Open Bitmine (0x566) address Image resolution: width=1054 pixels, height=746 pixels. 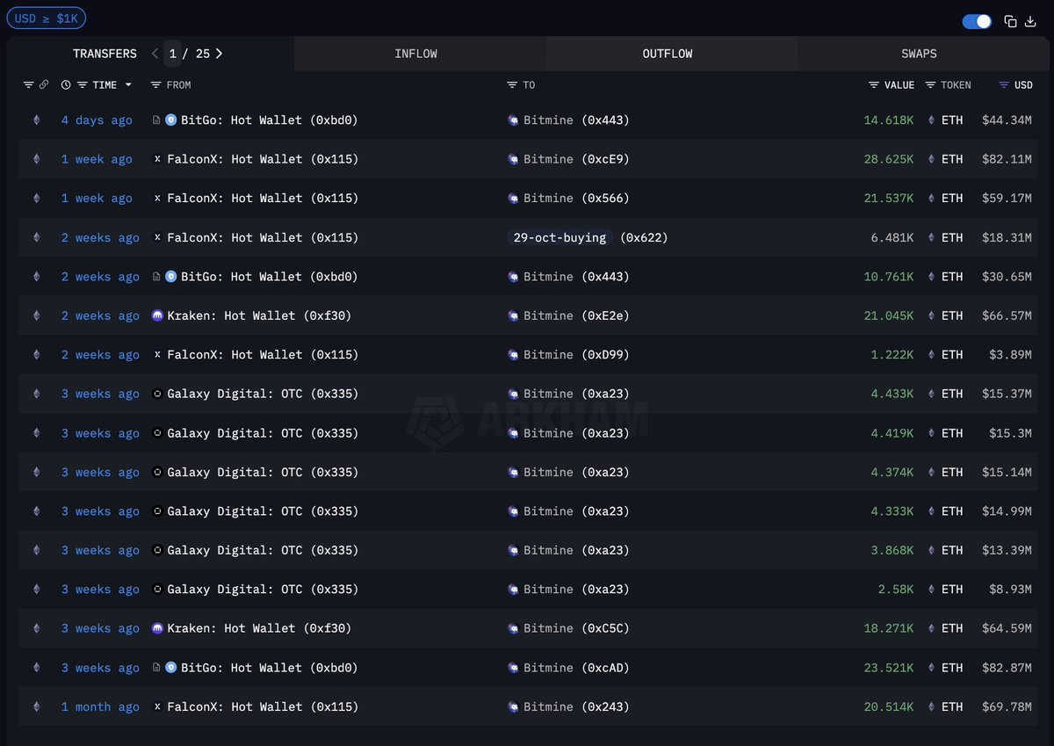pos(576,199)
